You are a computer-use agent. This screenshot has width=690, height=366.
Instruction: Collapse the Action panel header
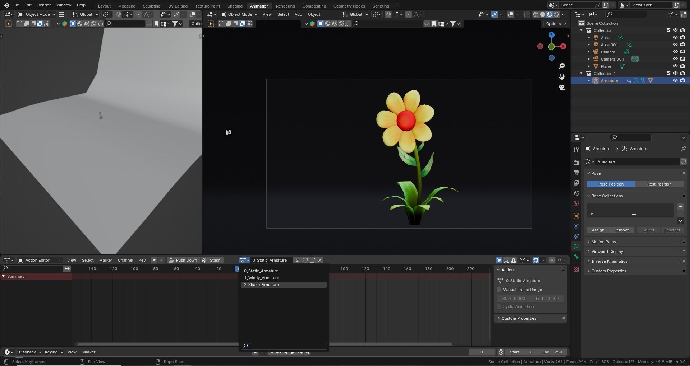tap(507, 270)
